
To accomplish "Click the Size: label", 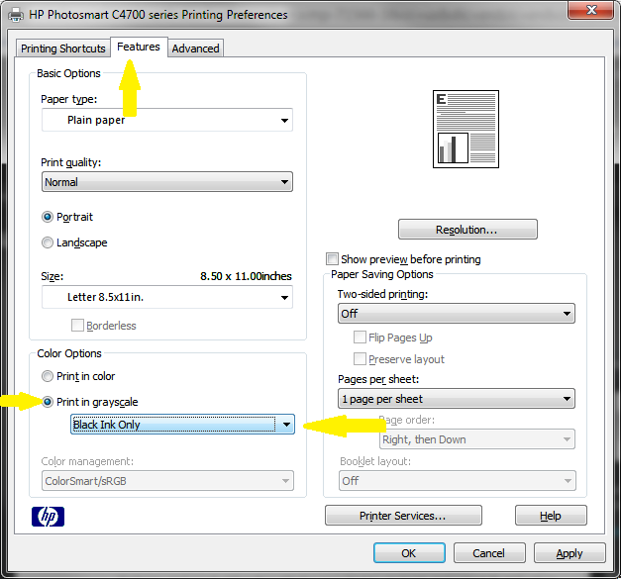I will (52, 276).
